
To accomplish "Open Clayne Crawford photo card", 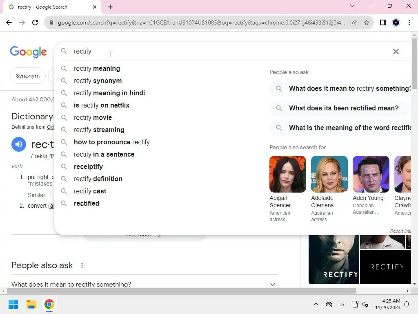I will click(402, 174).
